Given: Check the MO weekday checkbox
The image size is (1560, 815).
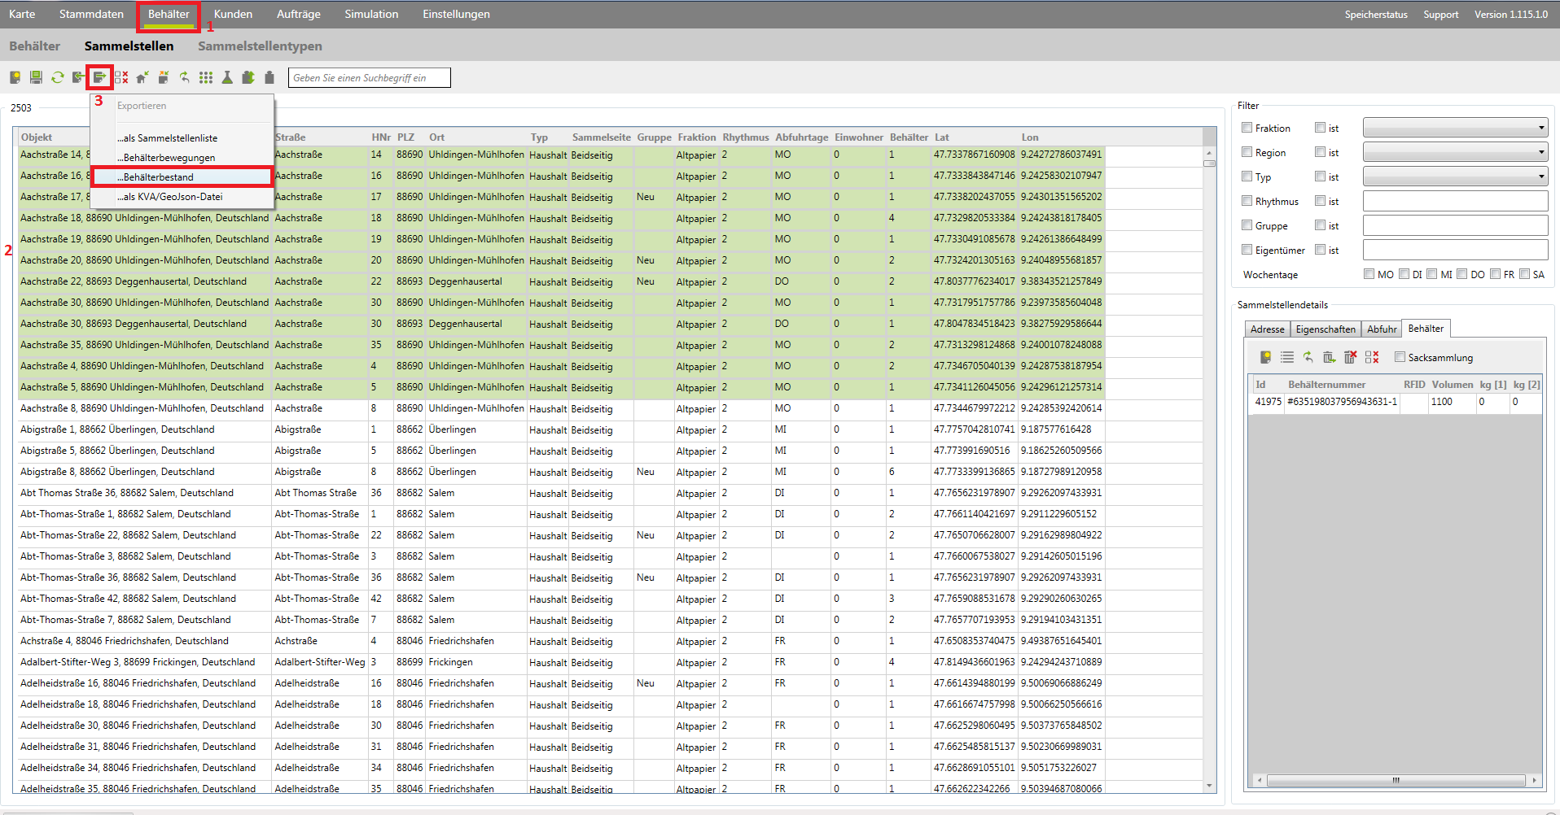Looking at the screenshot, I should [x=1369, y=274].
